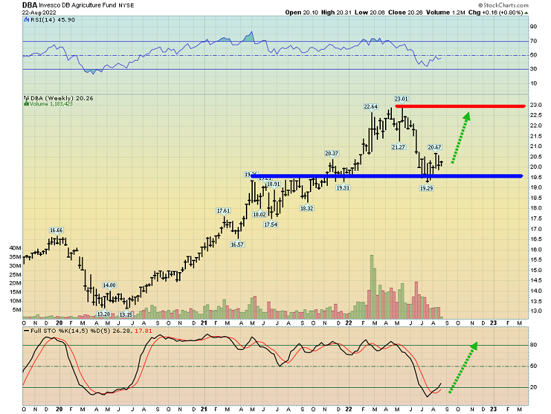Click the RSI shaded peak above 70
This screenshot has width=551, height=414.
click(x=251, y=36)
